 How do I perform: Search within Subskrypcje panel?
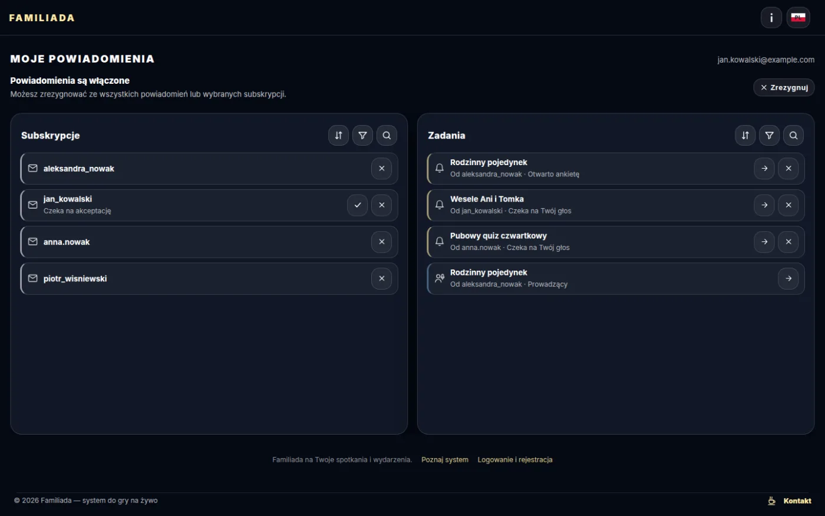(x=387, y=135)
